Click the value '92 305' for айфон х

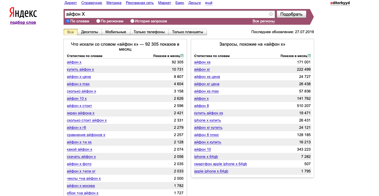(x=178, y=62)
